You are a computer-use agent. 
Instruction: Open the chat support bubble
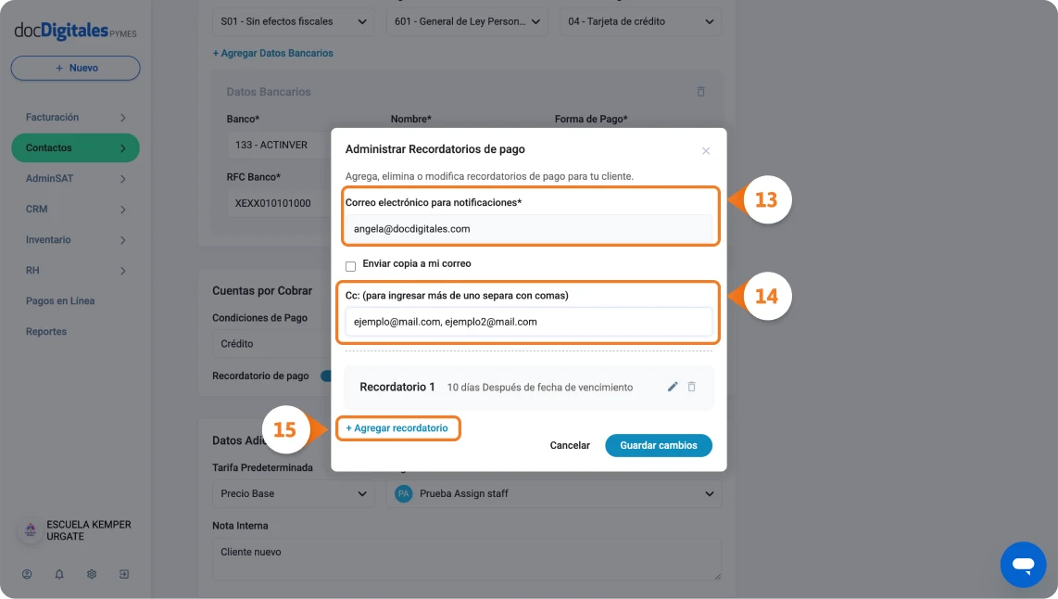click(1023, 565)
